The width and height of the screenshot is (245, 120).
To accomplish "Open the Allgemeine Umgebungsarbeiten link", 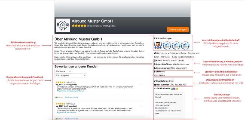I will tap(70, 91).
